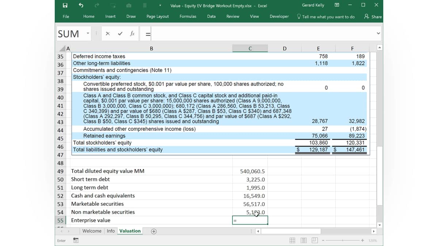
Task: Switch to the Home ribbon tab
Action: (x=89, y=16)
